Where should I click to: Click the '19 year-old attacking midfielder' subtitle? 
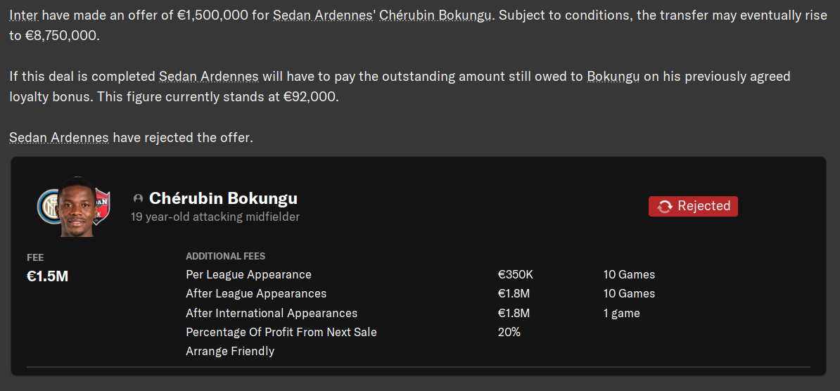(215, 217)
